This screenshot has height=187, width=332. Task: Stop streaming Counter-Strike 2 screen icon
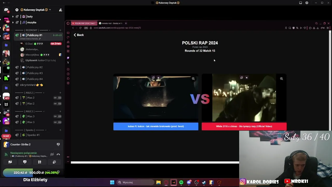click(58, 144)
